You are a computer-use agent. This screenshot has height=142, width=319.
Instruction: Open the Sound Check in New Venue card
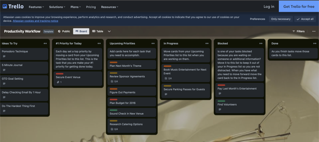tap(132, 112)
